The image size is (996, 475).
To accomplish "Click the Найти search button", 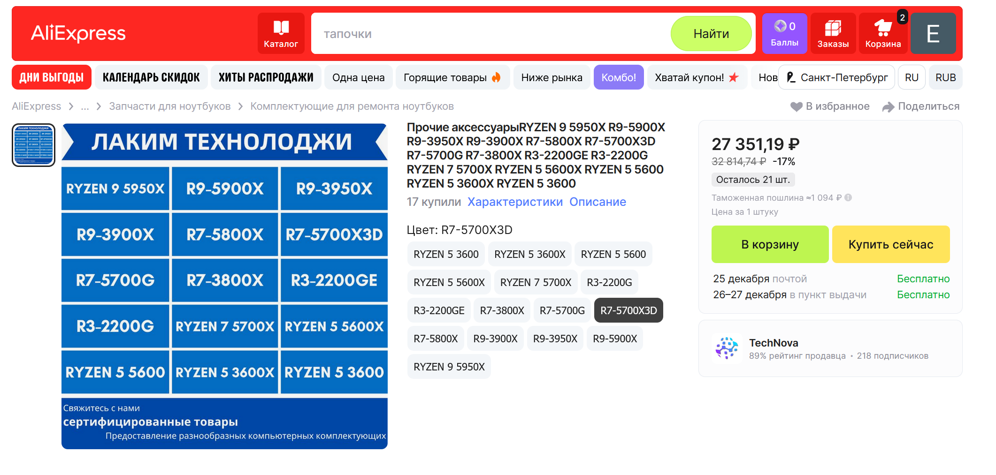I will point(711,34).
